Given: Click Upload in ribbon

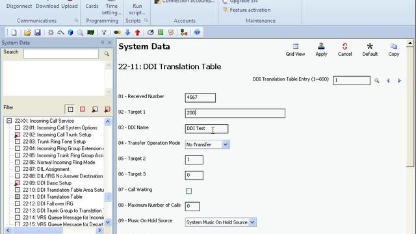Looking at the screenshot, I should click(70, 6).
